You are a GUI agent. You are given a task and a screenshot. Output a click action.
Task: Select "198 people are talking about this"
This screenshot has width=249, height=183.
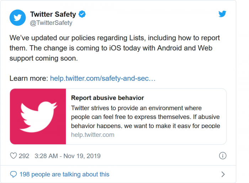64,174
